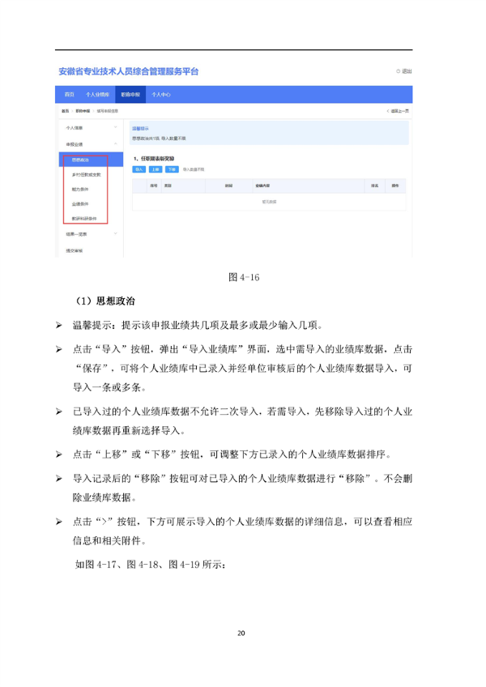
Task: Click 首页 in the breadcrumb
Action: [65, 110]
